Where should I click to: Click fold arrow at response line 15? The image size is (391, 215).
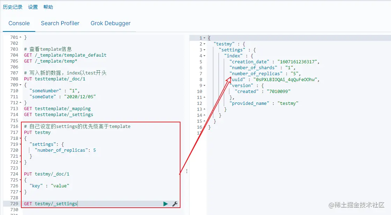click(205, 121)
